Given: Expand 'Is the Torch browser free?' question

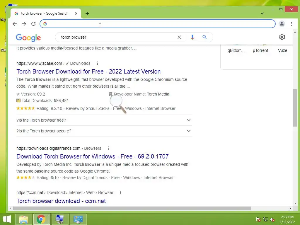Looking at the screenshot, I should (104, 120).
